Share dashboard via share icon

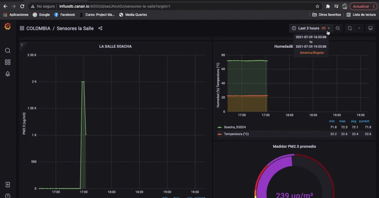(x=100, y=28)
